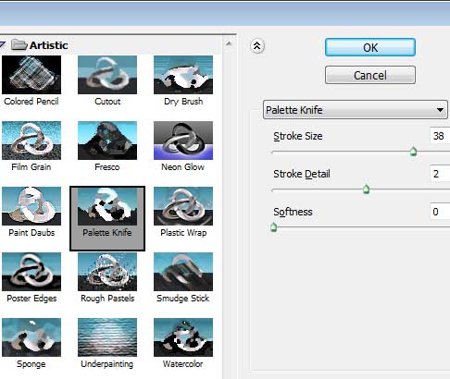Image resolution: width=450 pixels, height=379 pixels.
Task: Select the Sponge filter thumbnail
Action: click(x=31, y=337)
